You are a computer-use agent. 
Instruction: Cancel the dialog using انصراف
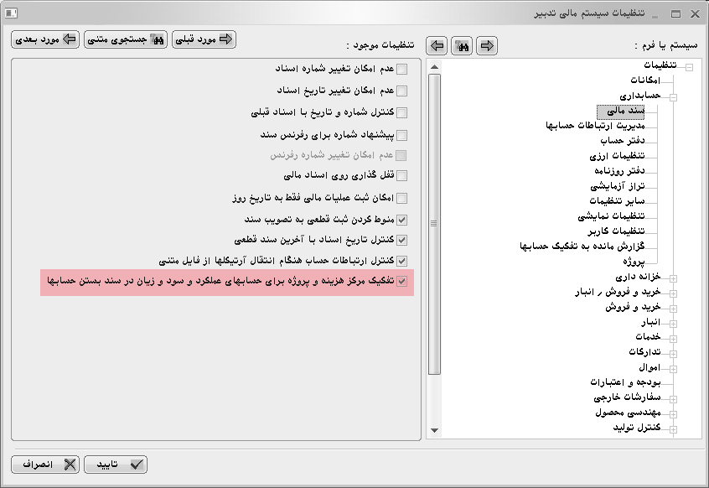45,464
